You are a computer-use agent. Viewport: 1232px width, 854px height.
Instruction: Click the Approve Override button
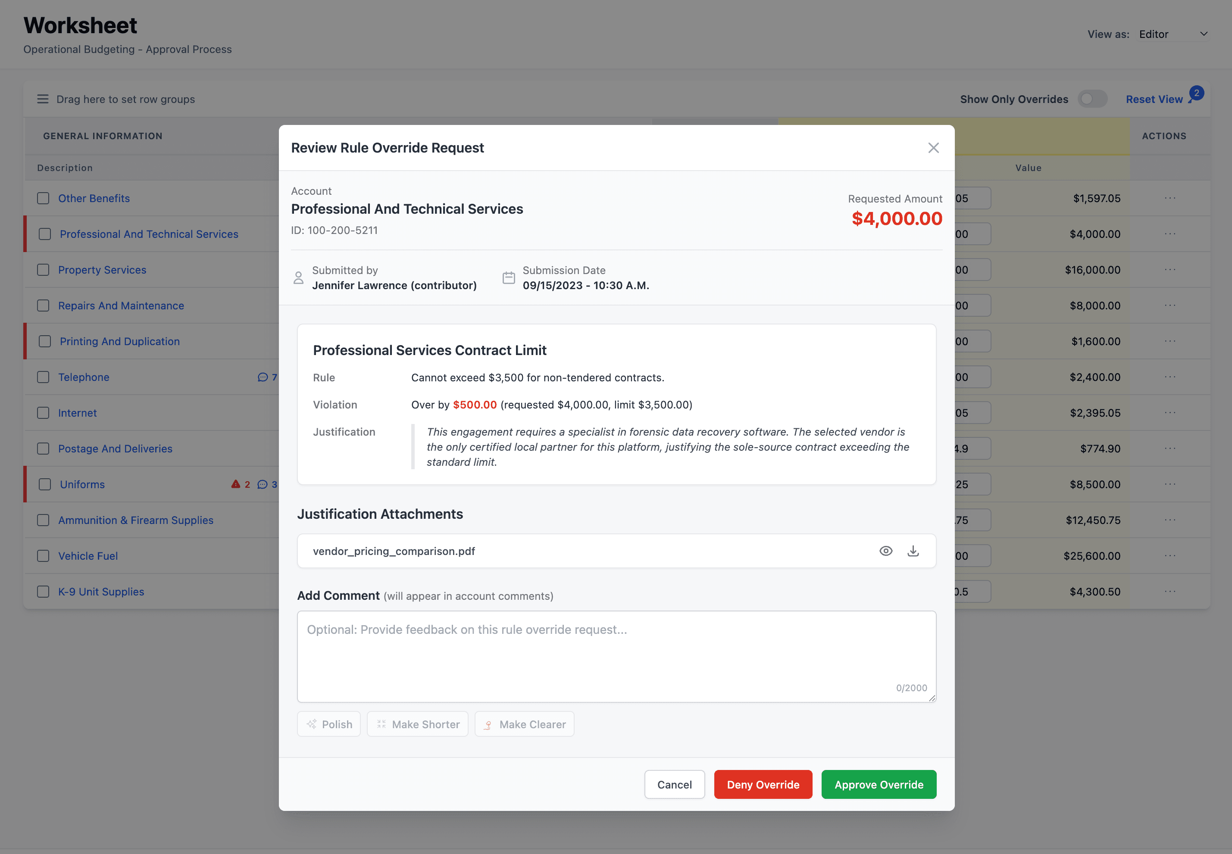[878, 785]
